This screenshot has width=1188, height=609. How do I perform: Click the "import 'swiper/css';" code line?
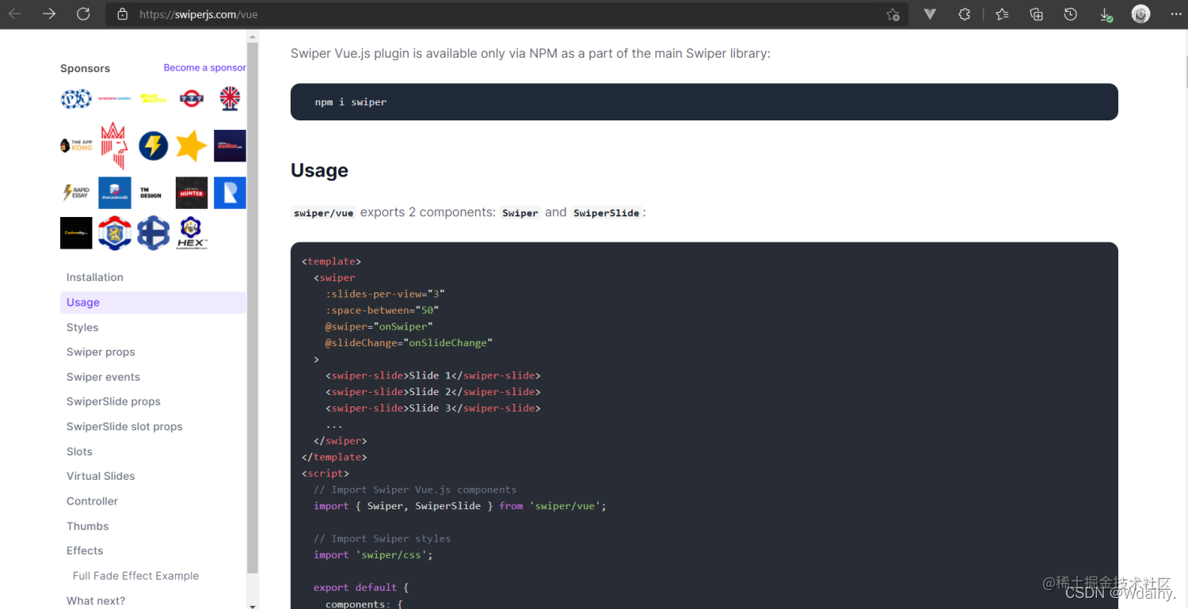click(x=373, y=555)
